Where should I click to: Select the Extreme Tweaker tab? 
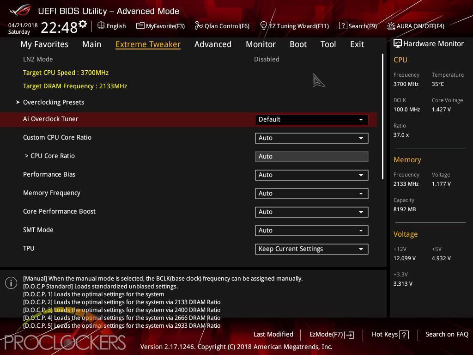148,44
